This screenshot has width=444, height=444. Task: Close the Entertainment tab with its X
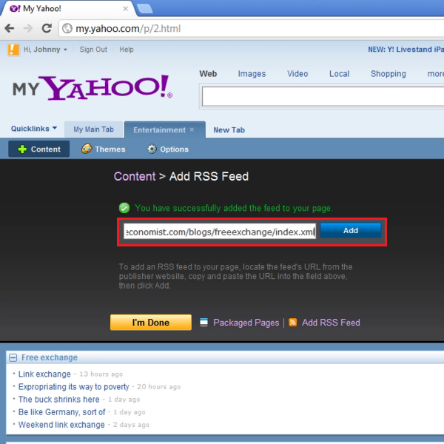point(192,129)
